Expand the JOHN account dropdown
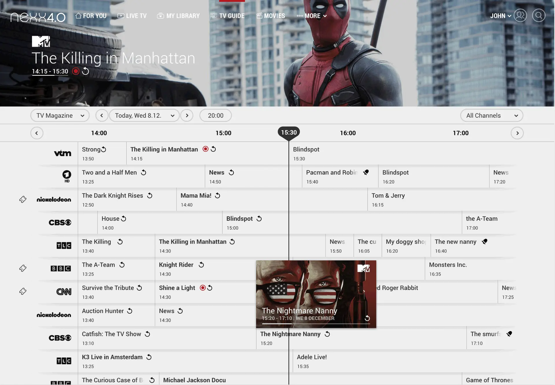This screenshot has width=555, height=385. tap(501, 16)
